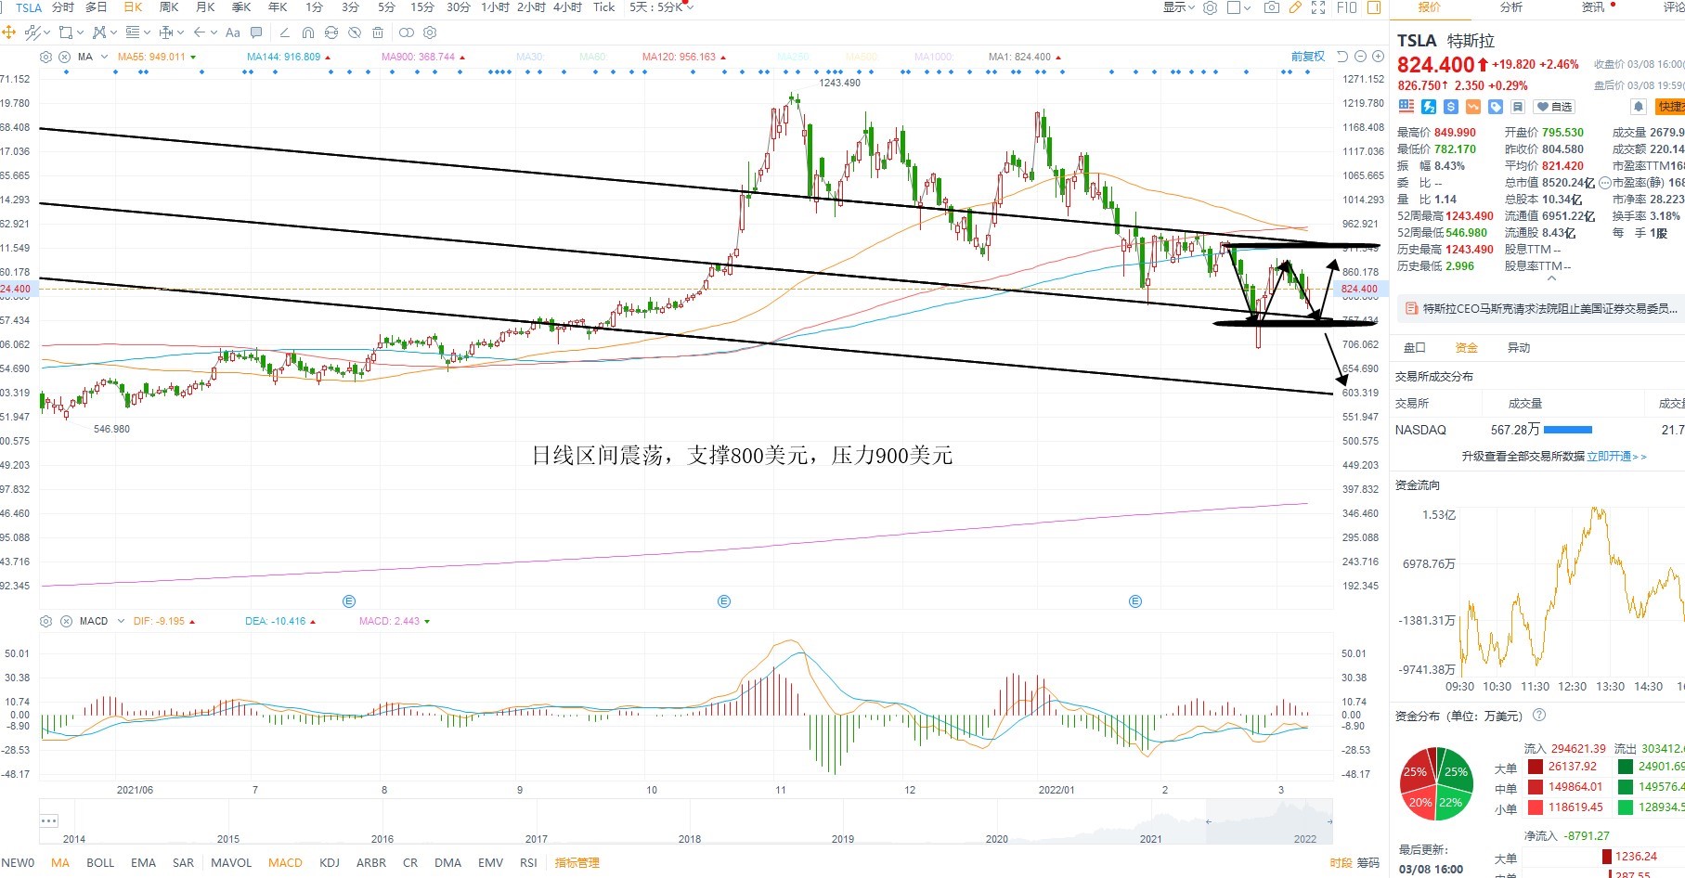Open MACD indicator settings gear
Screen dimensions: 1685x878
click(45, 621)
